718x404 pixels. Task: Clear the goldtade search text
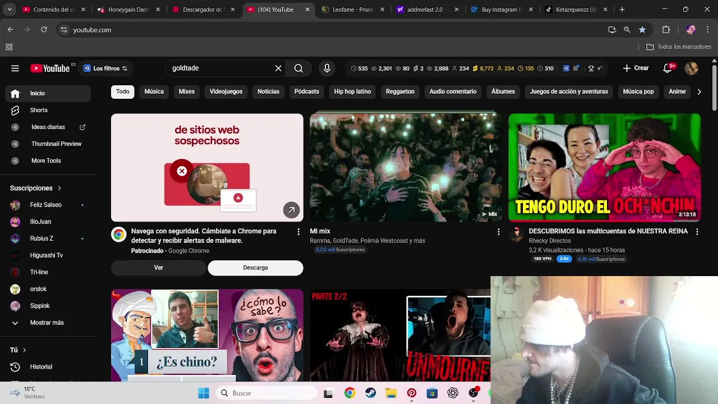(278, 68)
